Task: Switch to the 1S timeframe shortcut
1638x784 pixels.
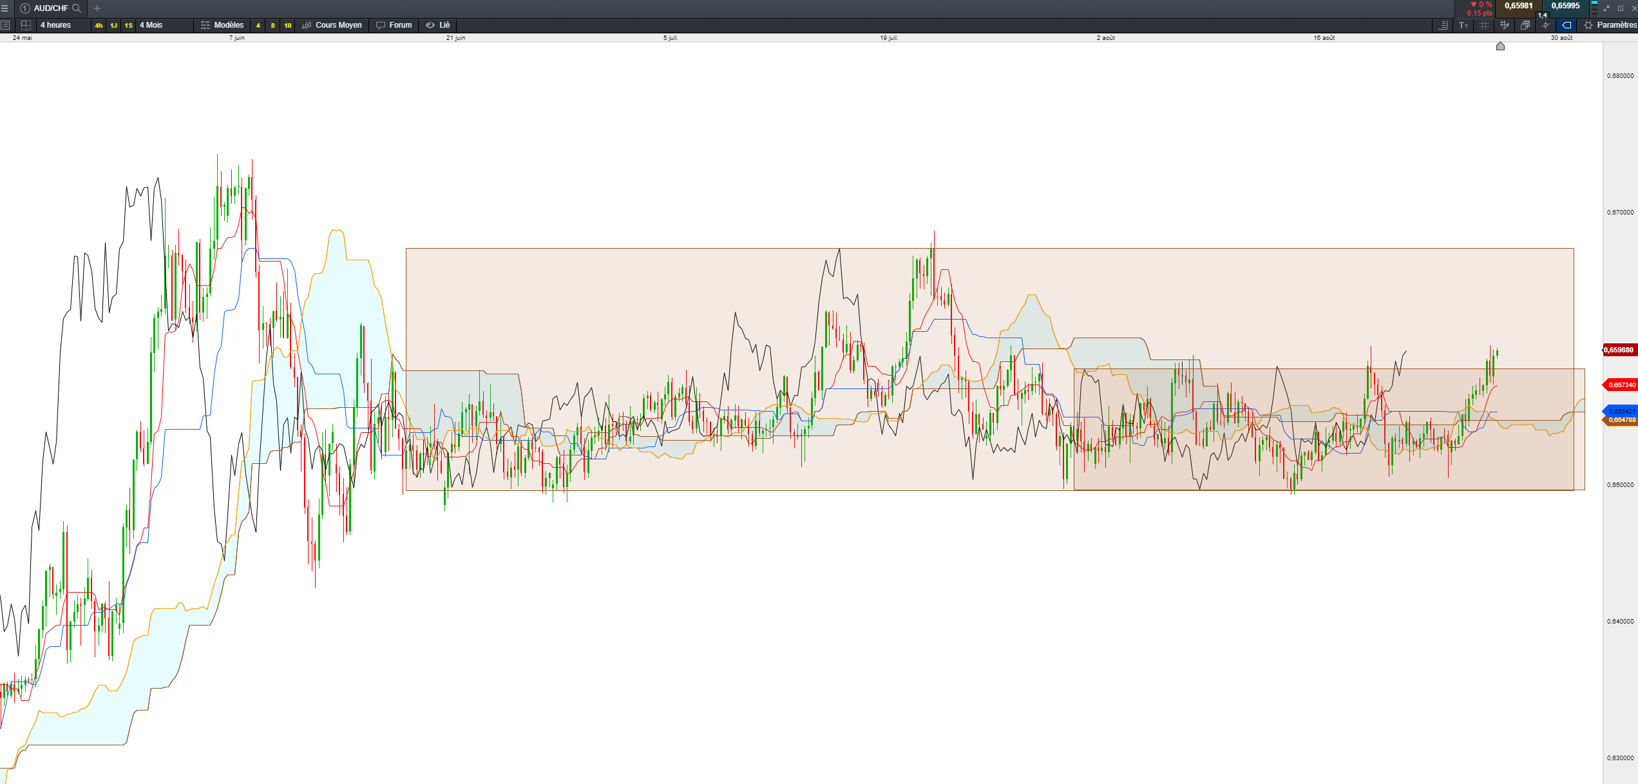Action: 129,25
